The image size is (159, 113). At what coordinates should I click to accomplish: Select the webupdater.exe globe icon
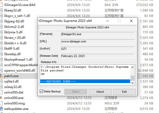(x=2, y=109)
